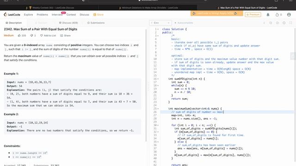Viewport: 296px width, 166px height.
Task: Collapse the else block fold at line 35
Action: click(x=158, y=142)
